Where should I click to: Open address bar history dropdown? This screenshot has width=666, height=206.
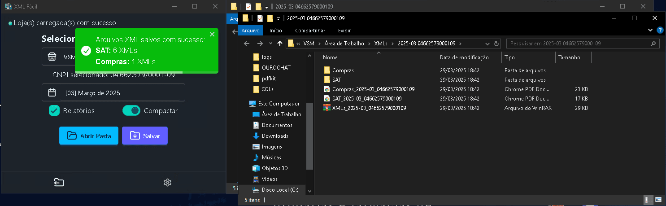click(x=488, y=44)
